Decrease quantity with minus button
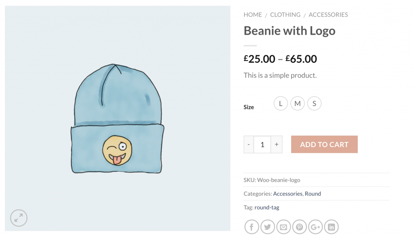The height and width of the screenshot is (235, 413). 248,144
